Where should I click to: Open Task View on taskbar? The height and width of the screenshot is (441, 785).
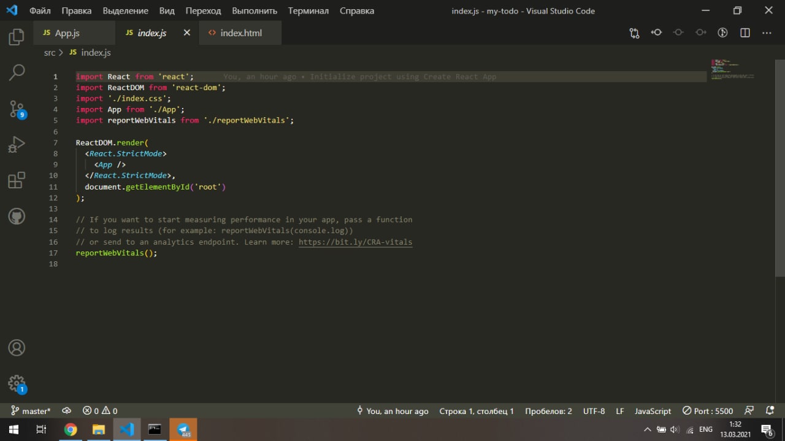[41, 429]
